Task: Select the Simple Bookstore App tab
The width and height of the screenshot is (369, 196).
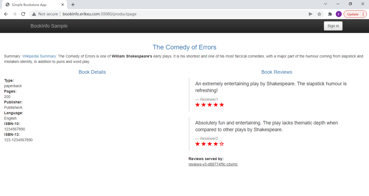Action: point(31,5)
